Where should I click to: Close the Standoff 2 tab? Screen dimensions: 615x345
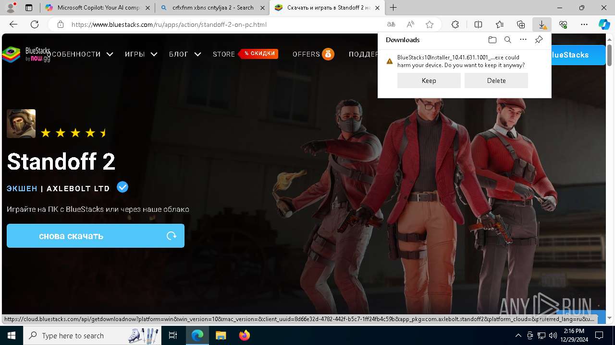pyautogui.click(x=378, y=8)
